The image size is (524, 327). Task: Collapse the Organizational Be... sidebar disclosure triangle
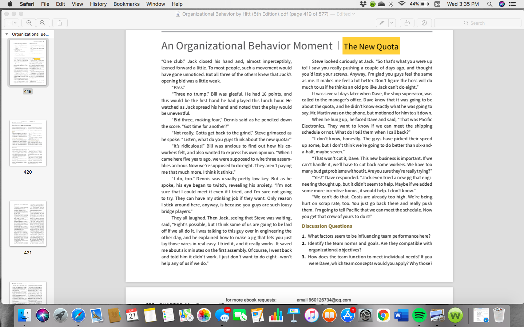7,34
